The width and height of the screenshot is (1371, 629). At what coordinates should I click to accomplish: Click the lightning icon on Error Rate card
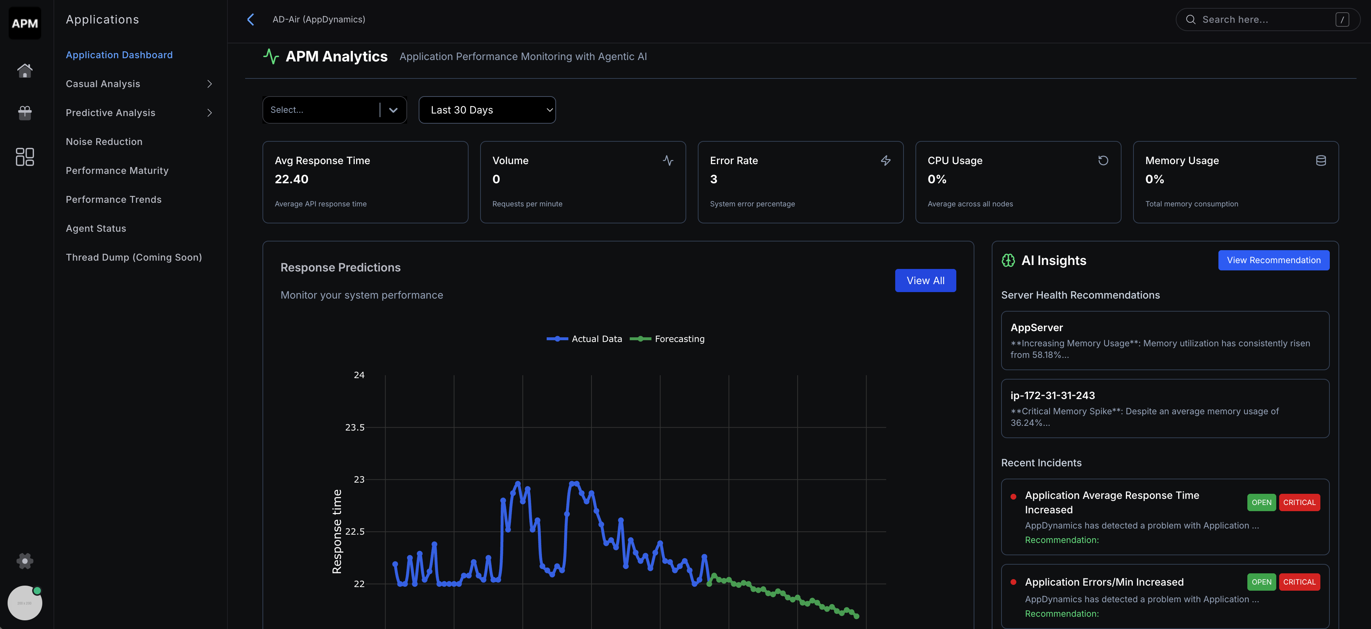(x=885, y=160)
